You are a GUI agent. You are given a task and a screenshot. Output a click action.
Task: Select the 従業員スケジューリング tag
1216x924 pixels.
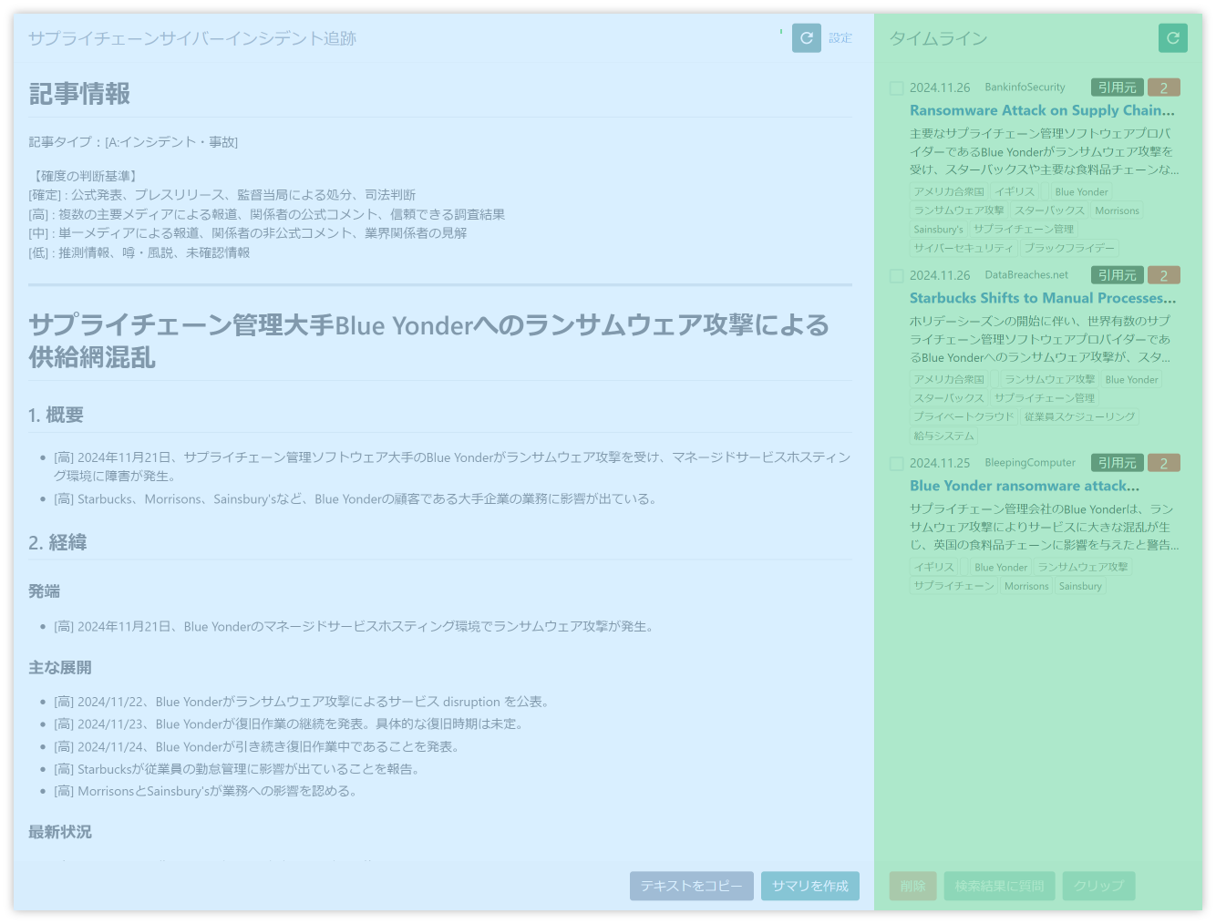coord(1079,416)
